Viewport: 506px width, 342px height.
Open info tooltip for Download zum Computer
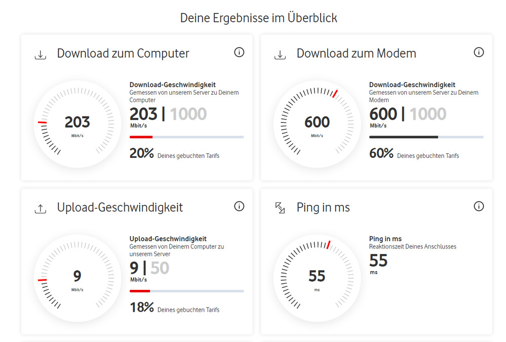tap(239, 52)
